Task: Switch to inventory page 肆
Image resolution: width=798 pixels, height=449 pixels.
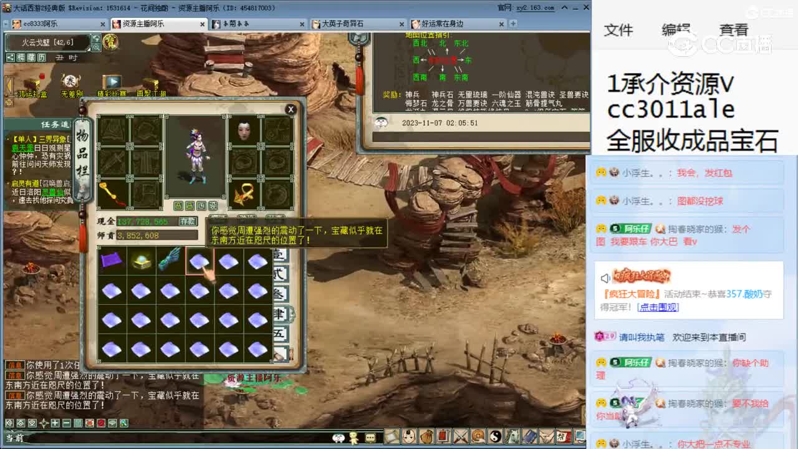Action: click(280, 312)
